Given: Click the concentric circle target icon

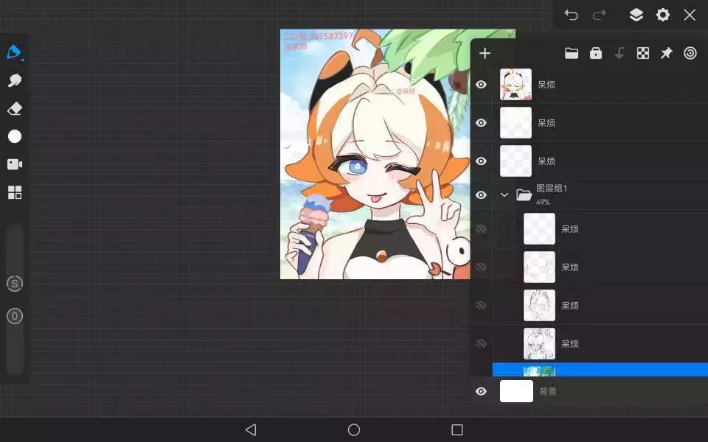Looking at the screenshot, I should point(690,53).
